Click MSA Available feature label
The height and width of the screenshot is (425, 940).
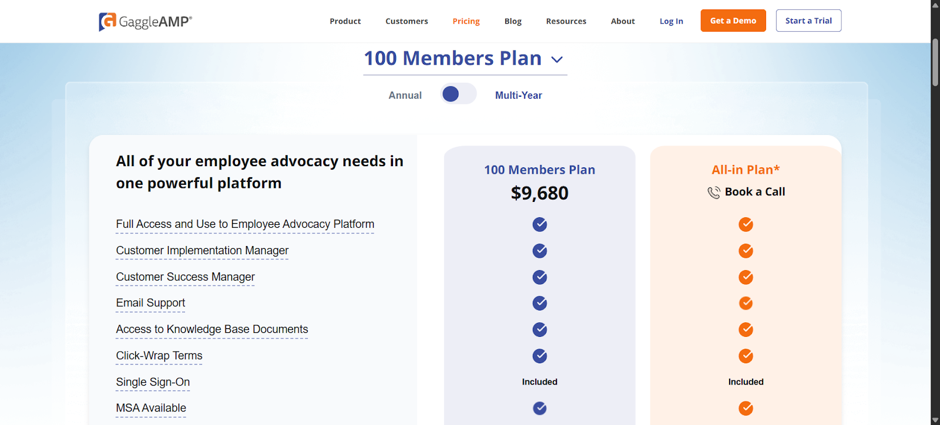tap(151, 408)
